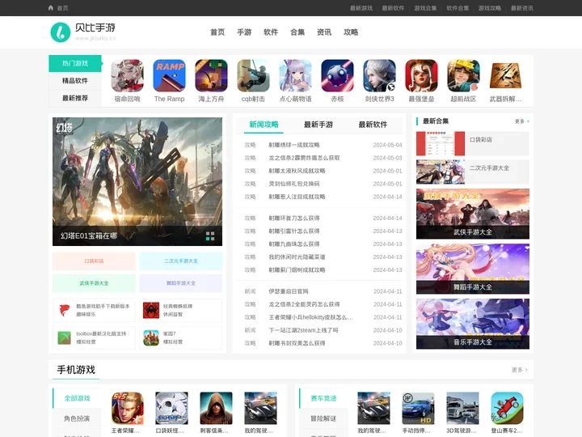Open the 口袋妖怪 game icon
Image resolution: width=582 pixels, height=437 pixels.
coord(171,408)
